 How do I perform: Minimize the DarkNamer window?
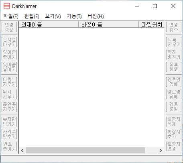137,6
